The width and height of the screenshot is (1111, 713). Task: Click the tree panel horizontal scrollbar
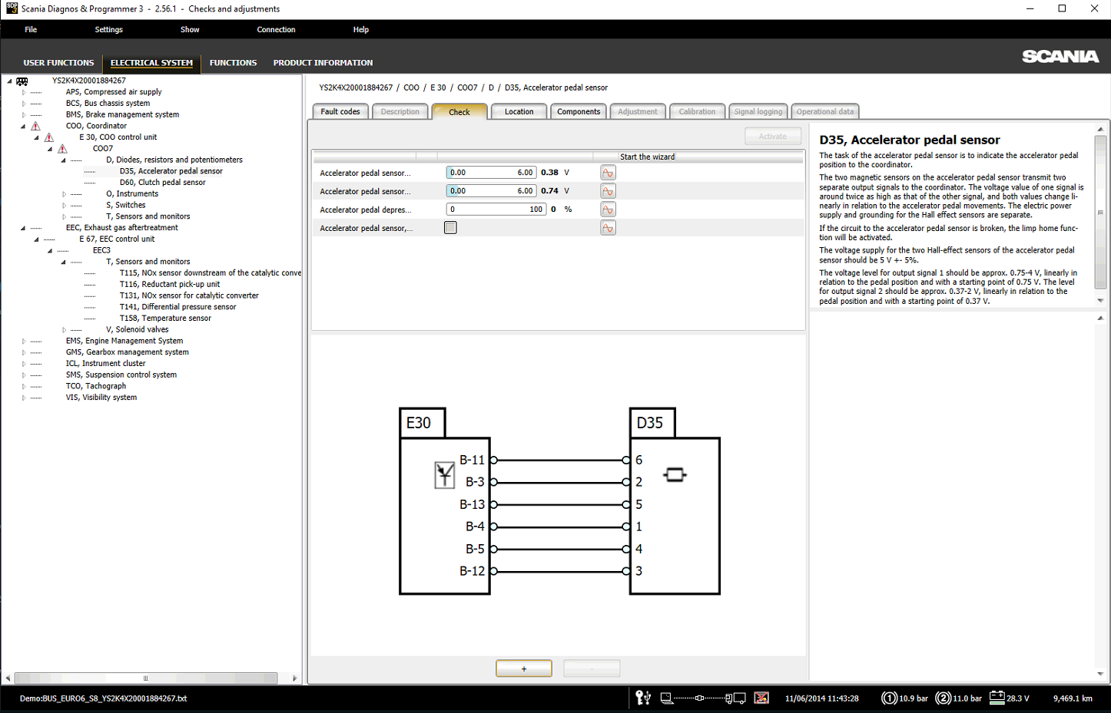click(146, 678)
